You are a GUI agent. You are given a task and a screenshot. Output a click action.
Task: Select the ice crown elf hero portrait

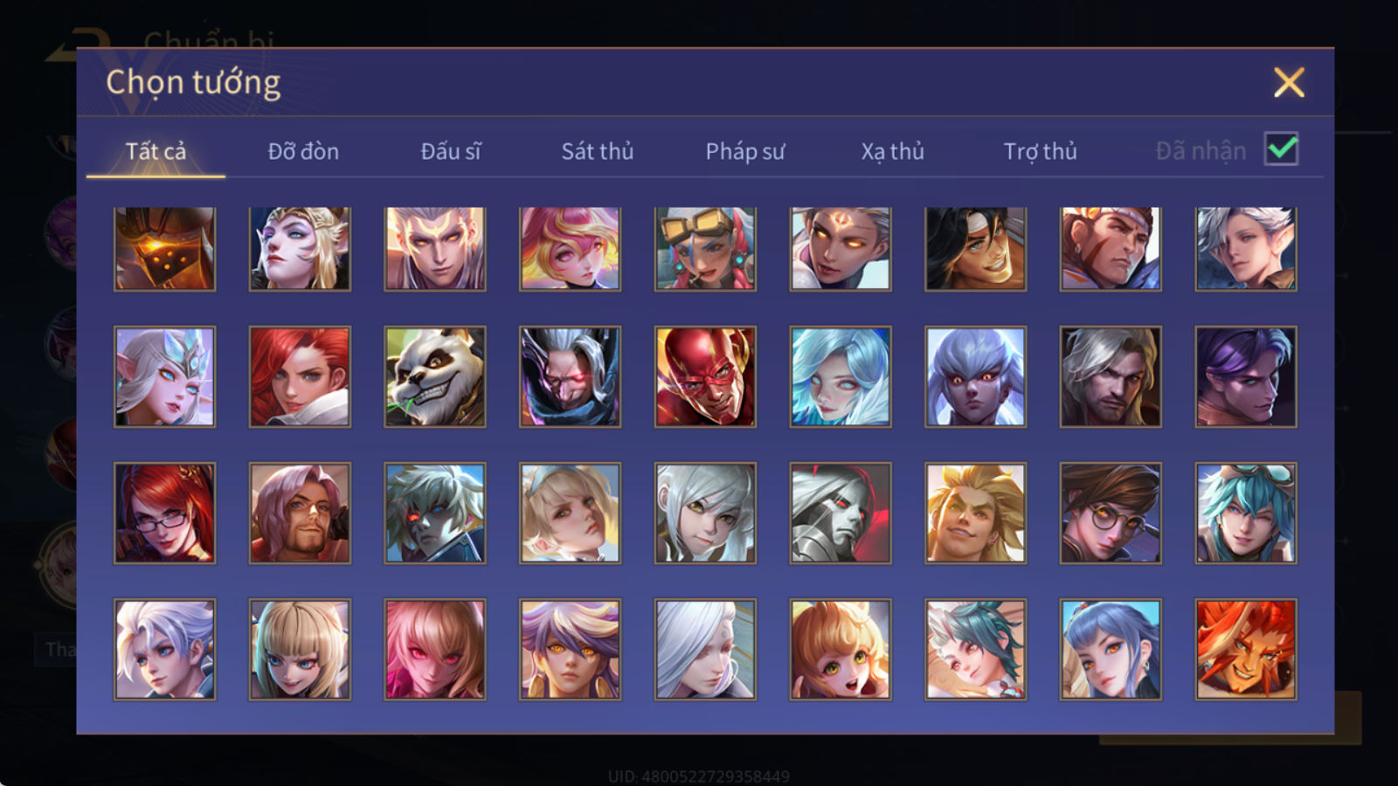click(164, 377)
